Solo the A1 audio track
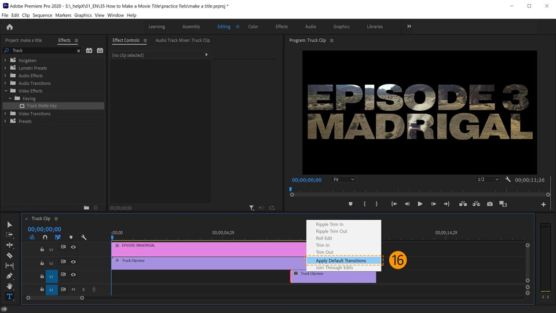The image size is (556, 313). tap(83, 290)
